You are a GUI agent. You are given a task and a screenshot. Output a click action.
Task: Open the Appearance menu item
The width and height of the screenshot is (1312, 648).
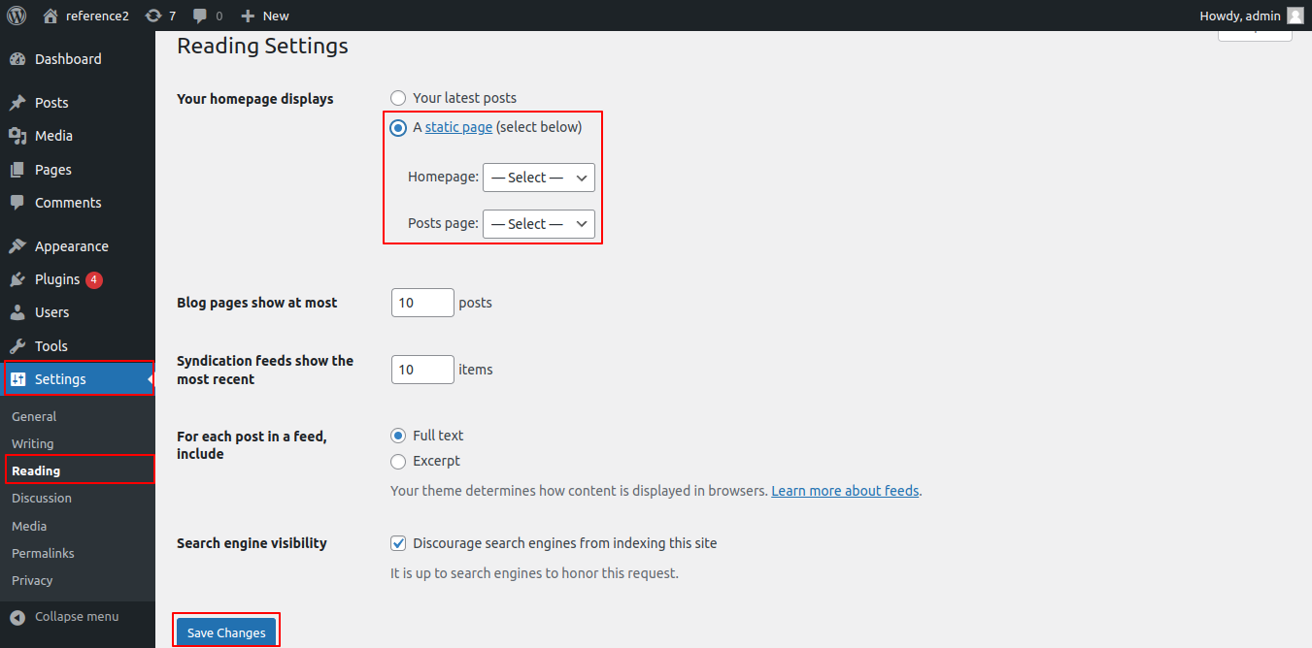(x=71, y=246)
